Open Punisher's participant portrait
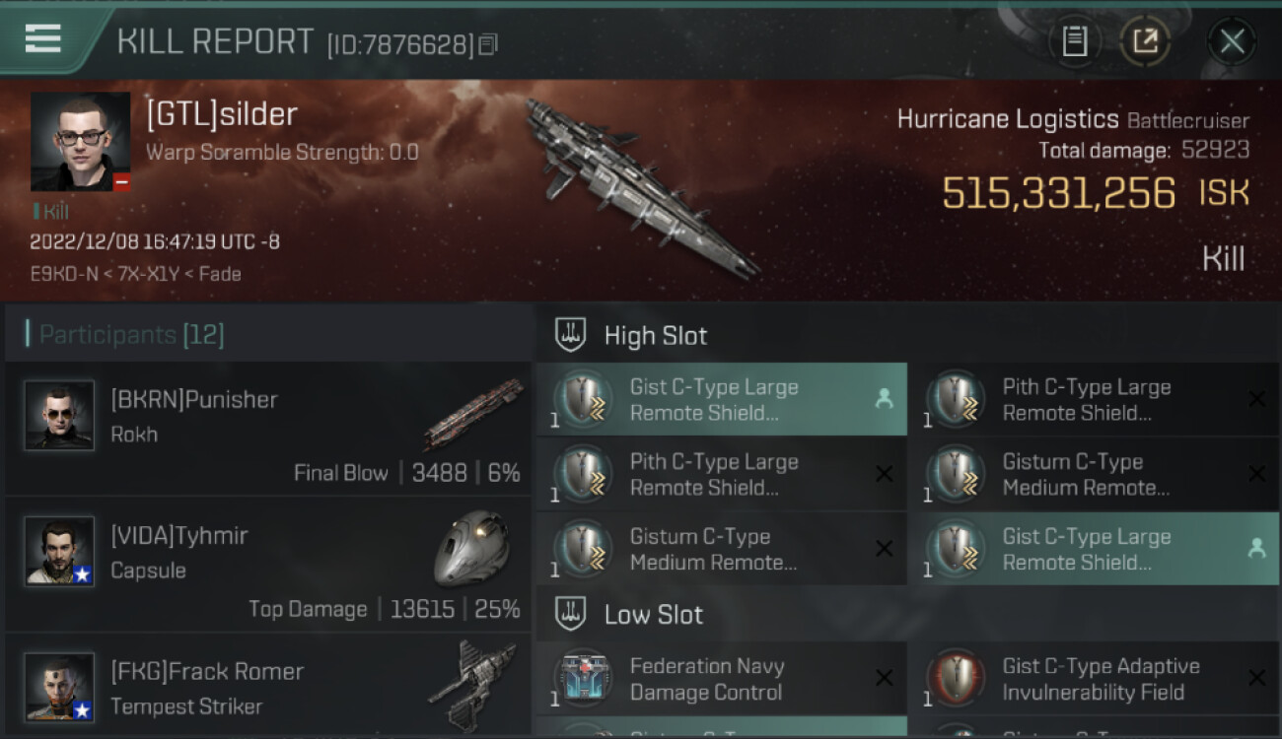The width and height of the screenshot is (1282, 739). [x=59, y=416]
